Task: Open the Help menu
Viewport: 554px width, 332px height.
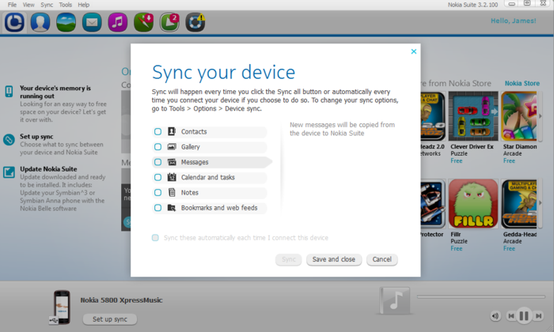Action: tap(84, 5)
